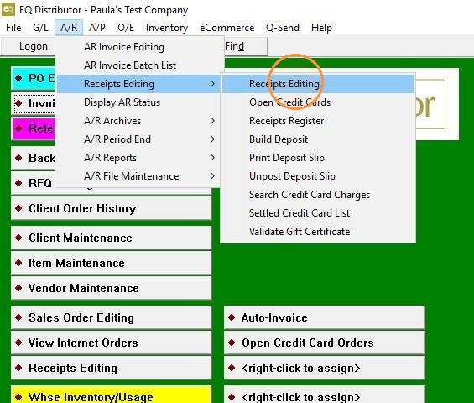Open the Inventory menu in menu bar
The width and height of the screenshot is (474, 403).
(167, 28)
